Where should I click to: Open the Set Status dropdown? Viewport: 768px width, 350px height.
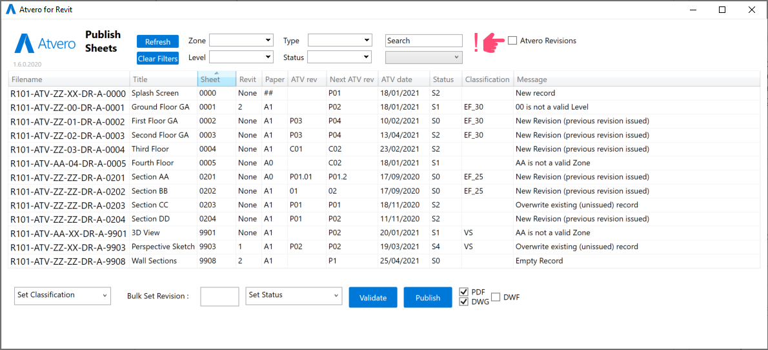coord(294,295)
